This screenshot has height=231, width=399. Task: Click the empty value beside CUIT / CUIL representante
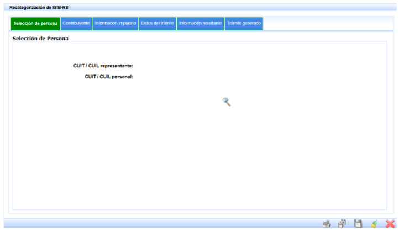point(166,66)
